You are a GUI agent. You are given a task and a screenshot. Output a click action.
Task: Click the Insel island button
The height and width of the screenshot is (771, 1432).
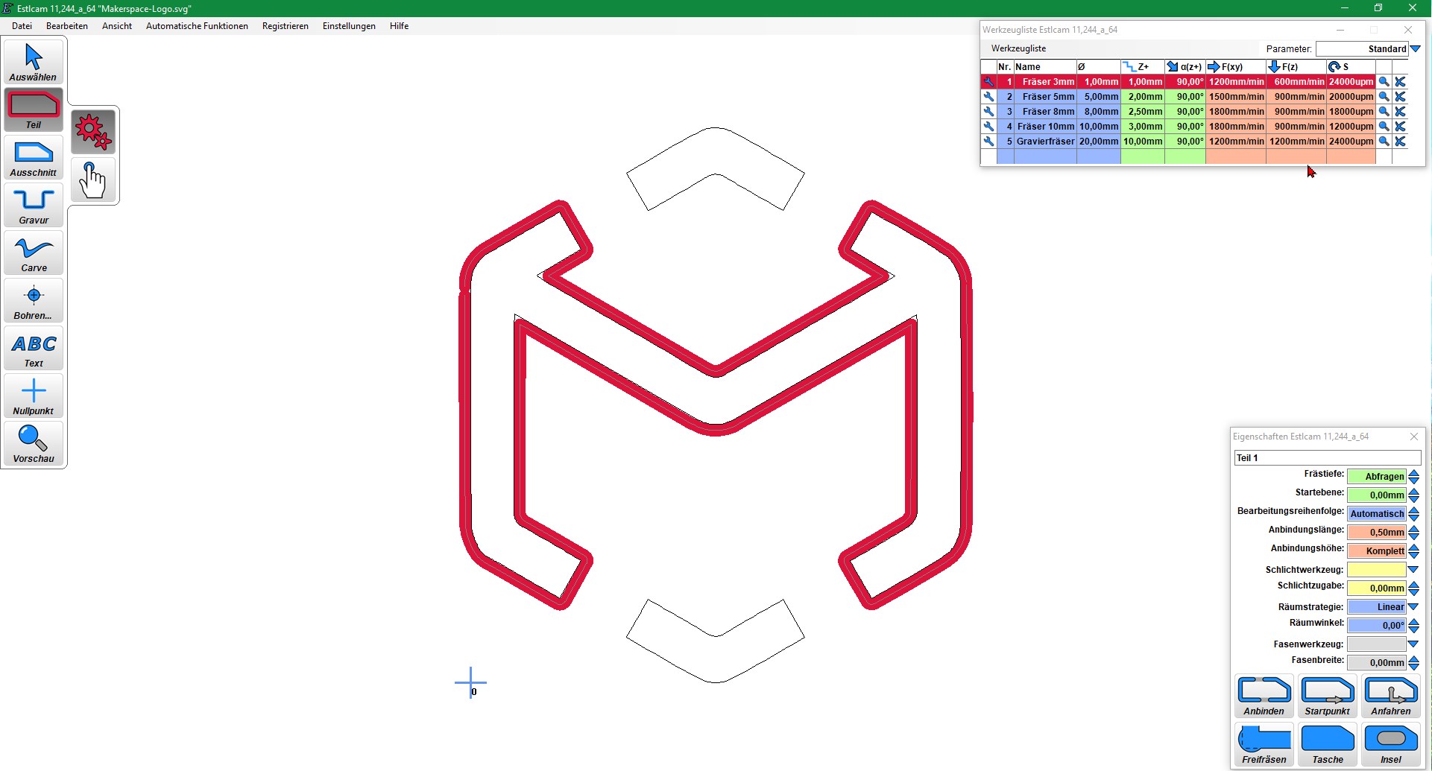1391,745
